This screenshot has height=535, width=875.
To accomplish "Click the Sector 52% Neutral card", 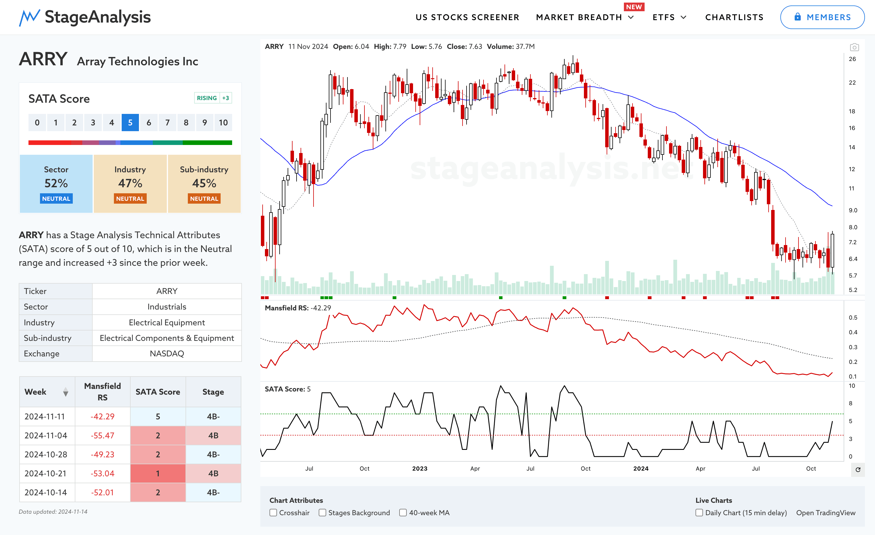I will (56, 184).
